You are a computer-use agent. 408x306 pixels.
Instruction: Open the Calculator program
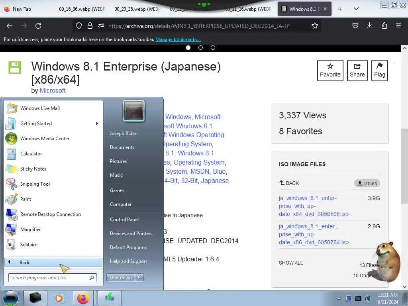[x=53, y=153]
